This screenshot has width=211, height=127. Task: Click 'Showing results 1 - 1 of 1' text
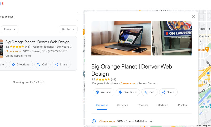tap(29, 82)
